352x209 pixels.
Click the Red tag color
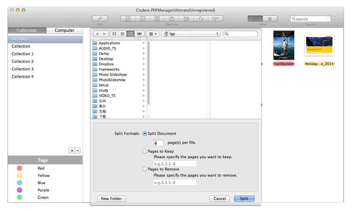click(20, 168)
